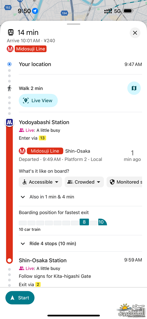
Task: Launch Live View for walking directions
Action: (38, 100)
